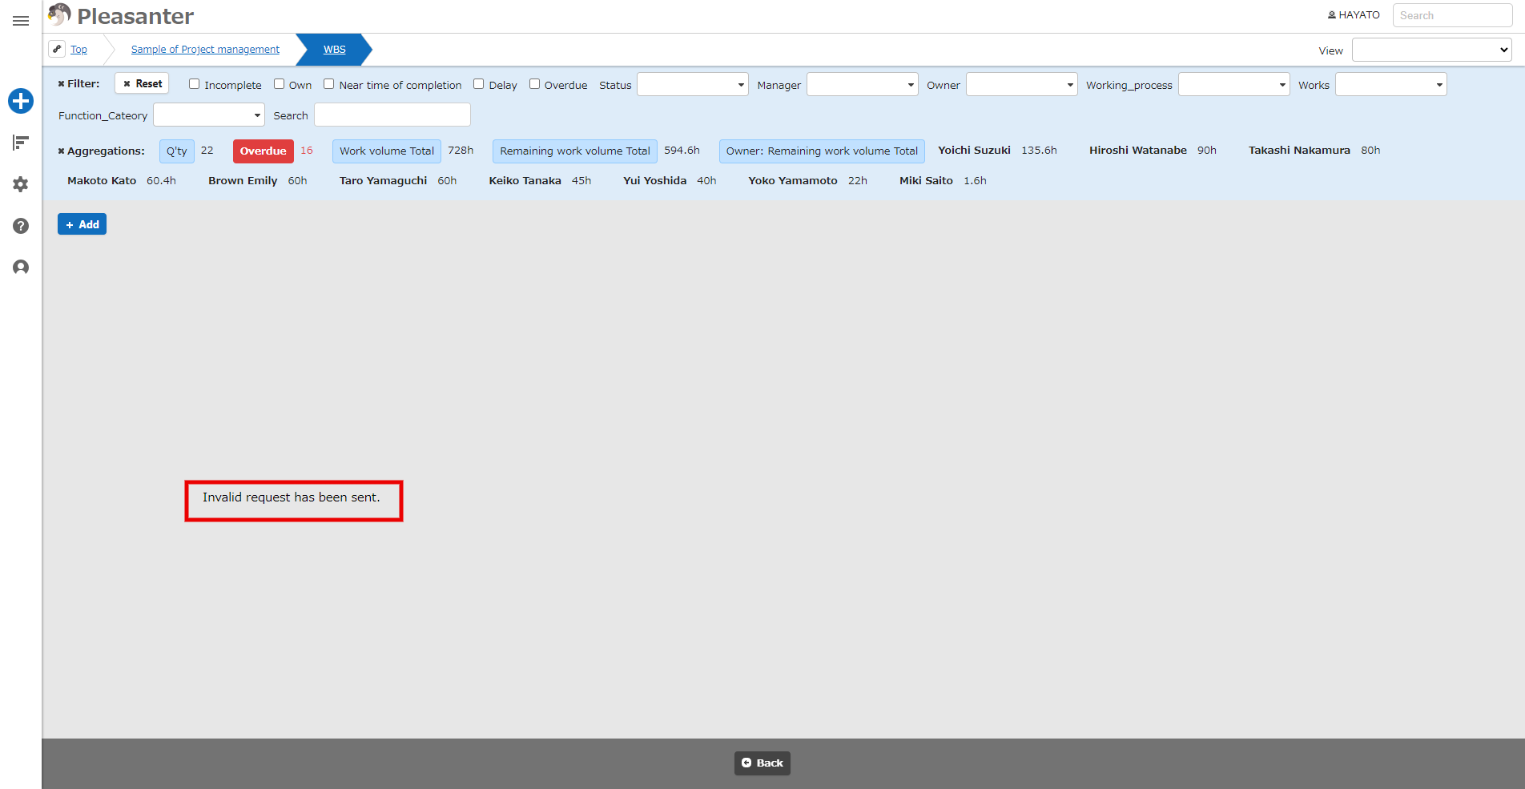Screen dimensions: 1525x789
Task: Select the WBS breadcrumb tab
Action: (x=334, y=50)
